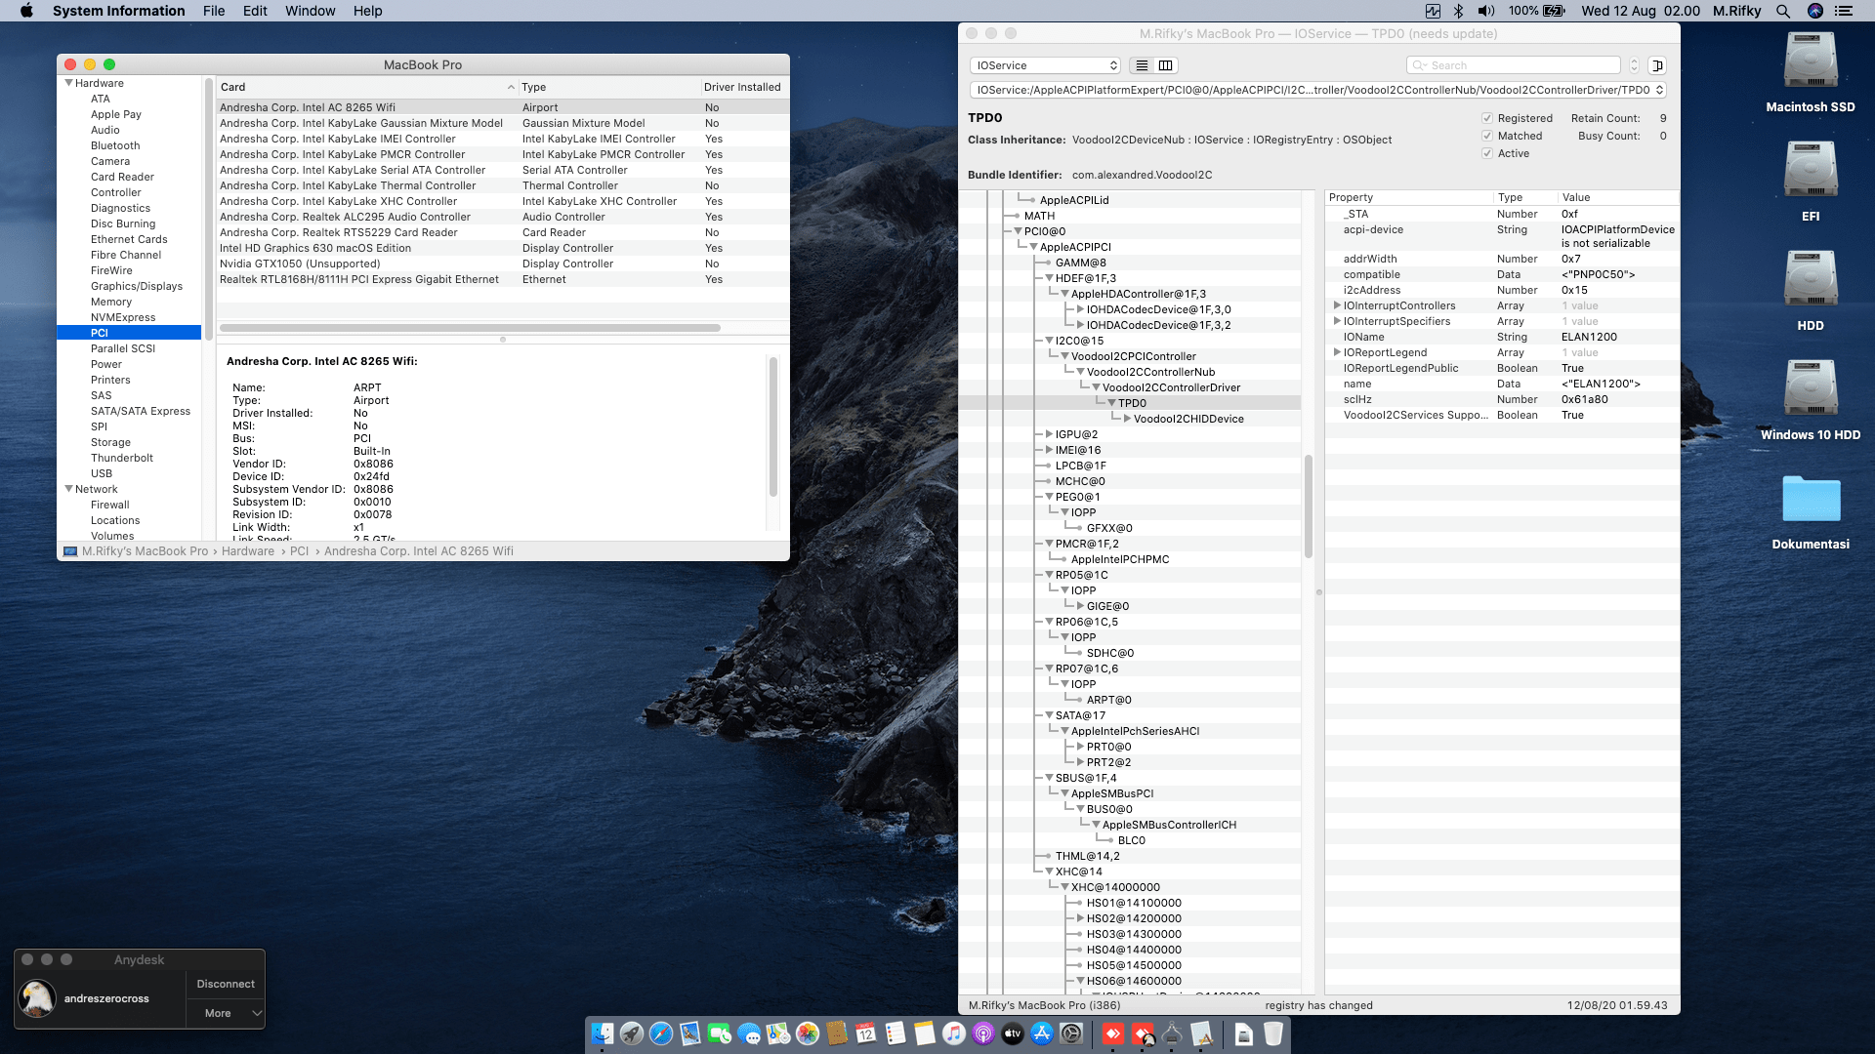Image resolution: width=1875 pixels, height=1054 pixels.
Task: Click the show-in-new-window toolbar icon
Action: (x=1657, y=65)
